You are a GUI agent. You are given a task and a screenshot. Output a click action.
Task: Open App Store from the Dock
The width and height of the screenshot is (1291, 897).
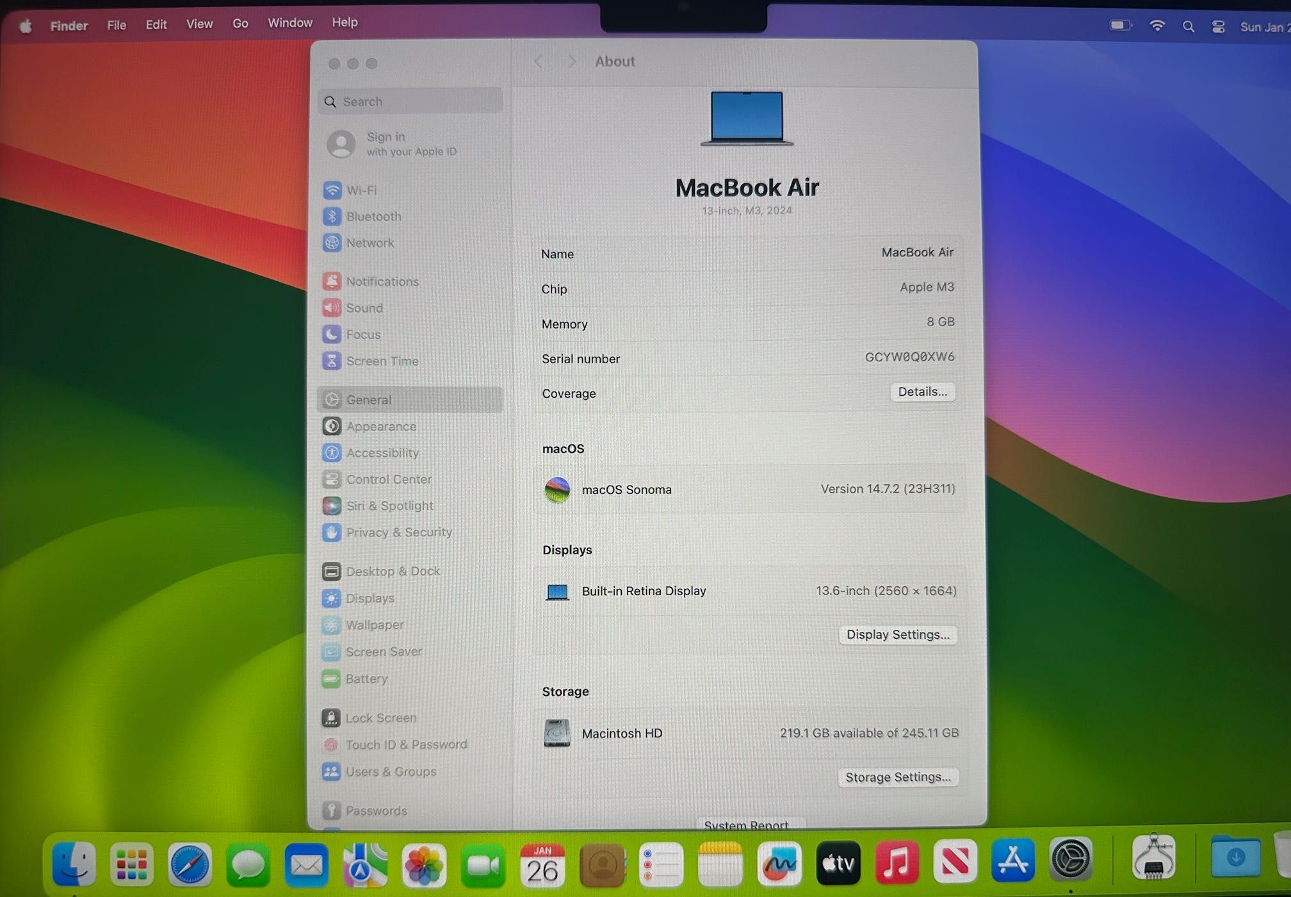tap(1013, 860)
